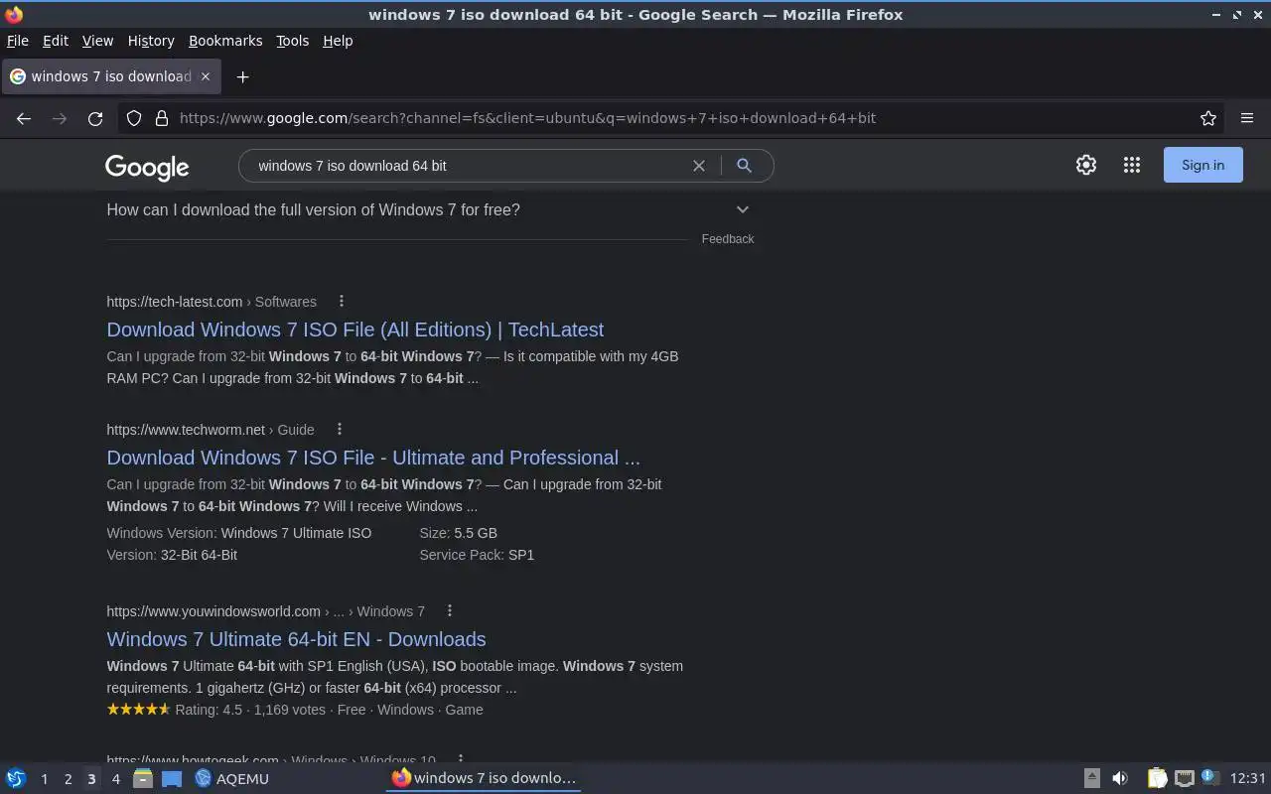Click the techworm.net URL breadcrumb

click(x=211, y=430)
